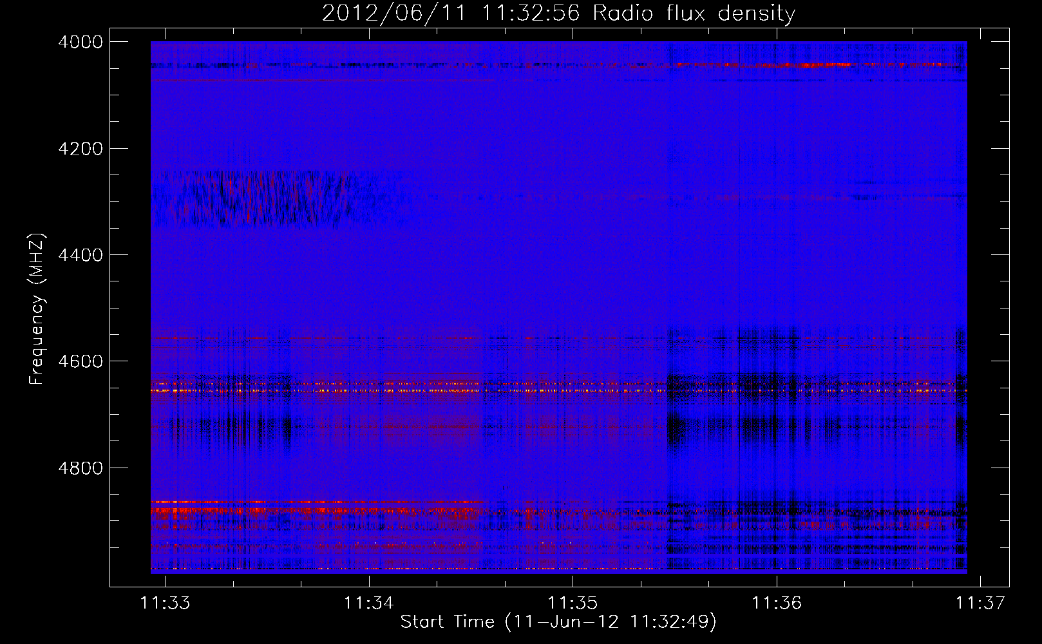Click the 11:35 time tick label
This screenshot has width=1042, height=644.
[573, 603]
